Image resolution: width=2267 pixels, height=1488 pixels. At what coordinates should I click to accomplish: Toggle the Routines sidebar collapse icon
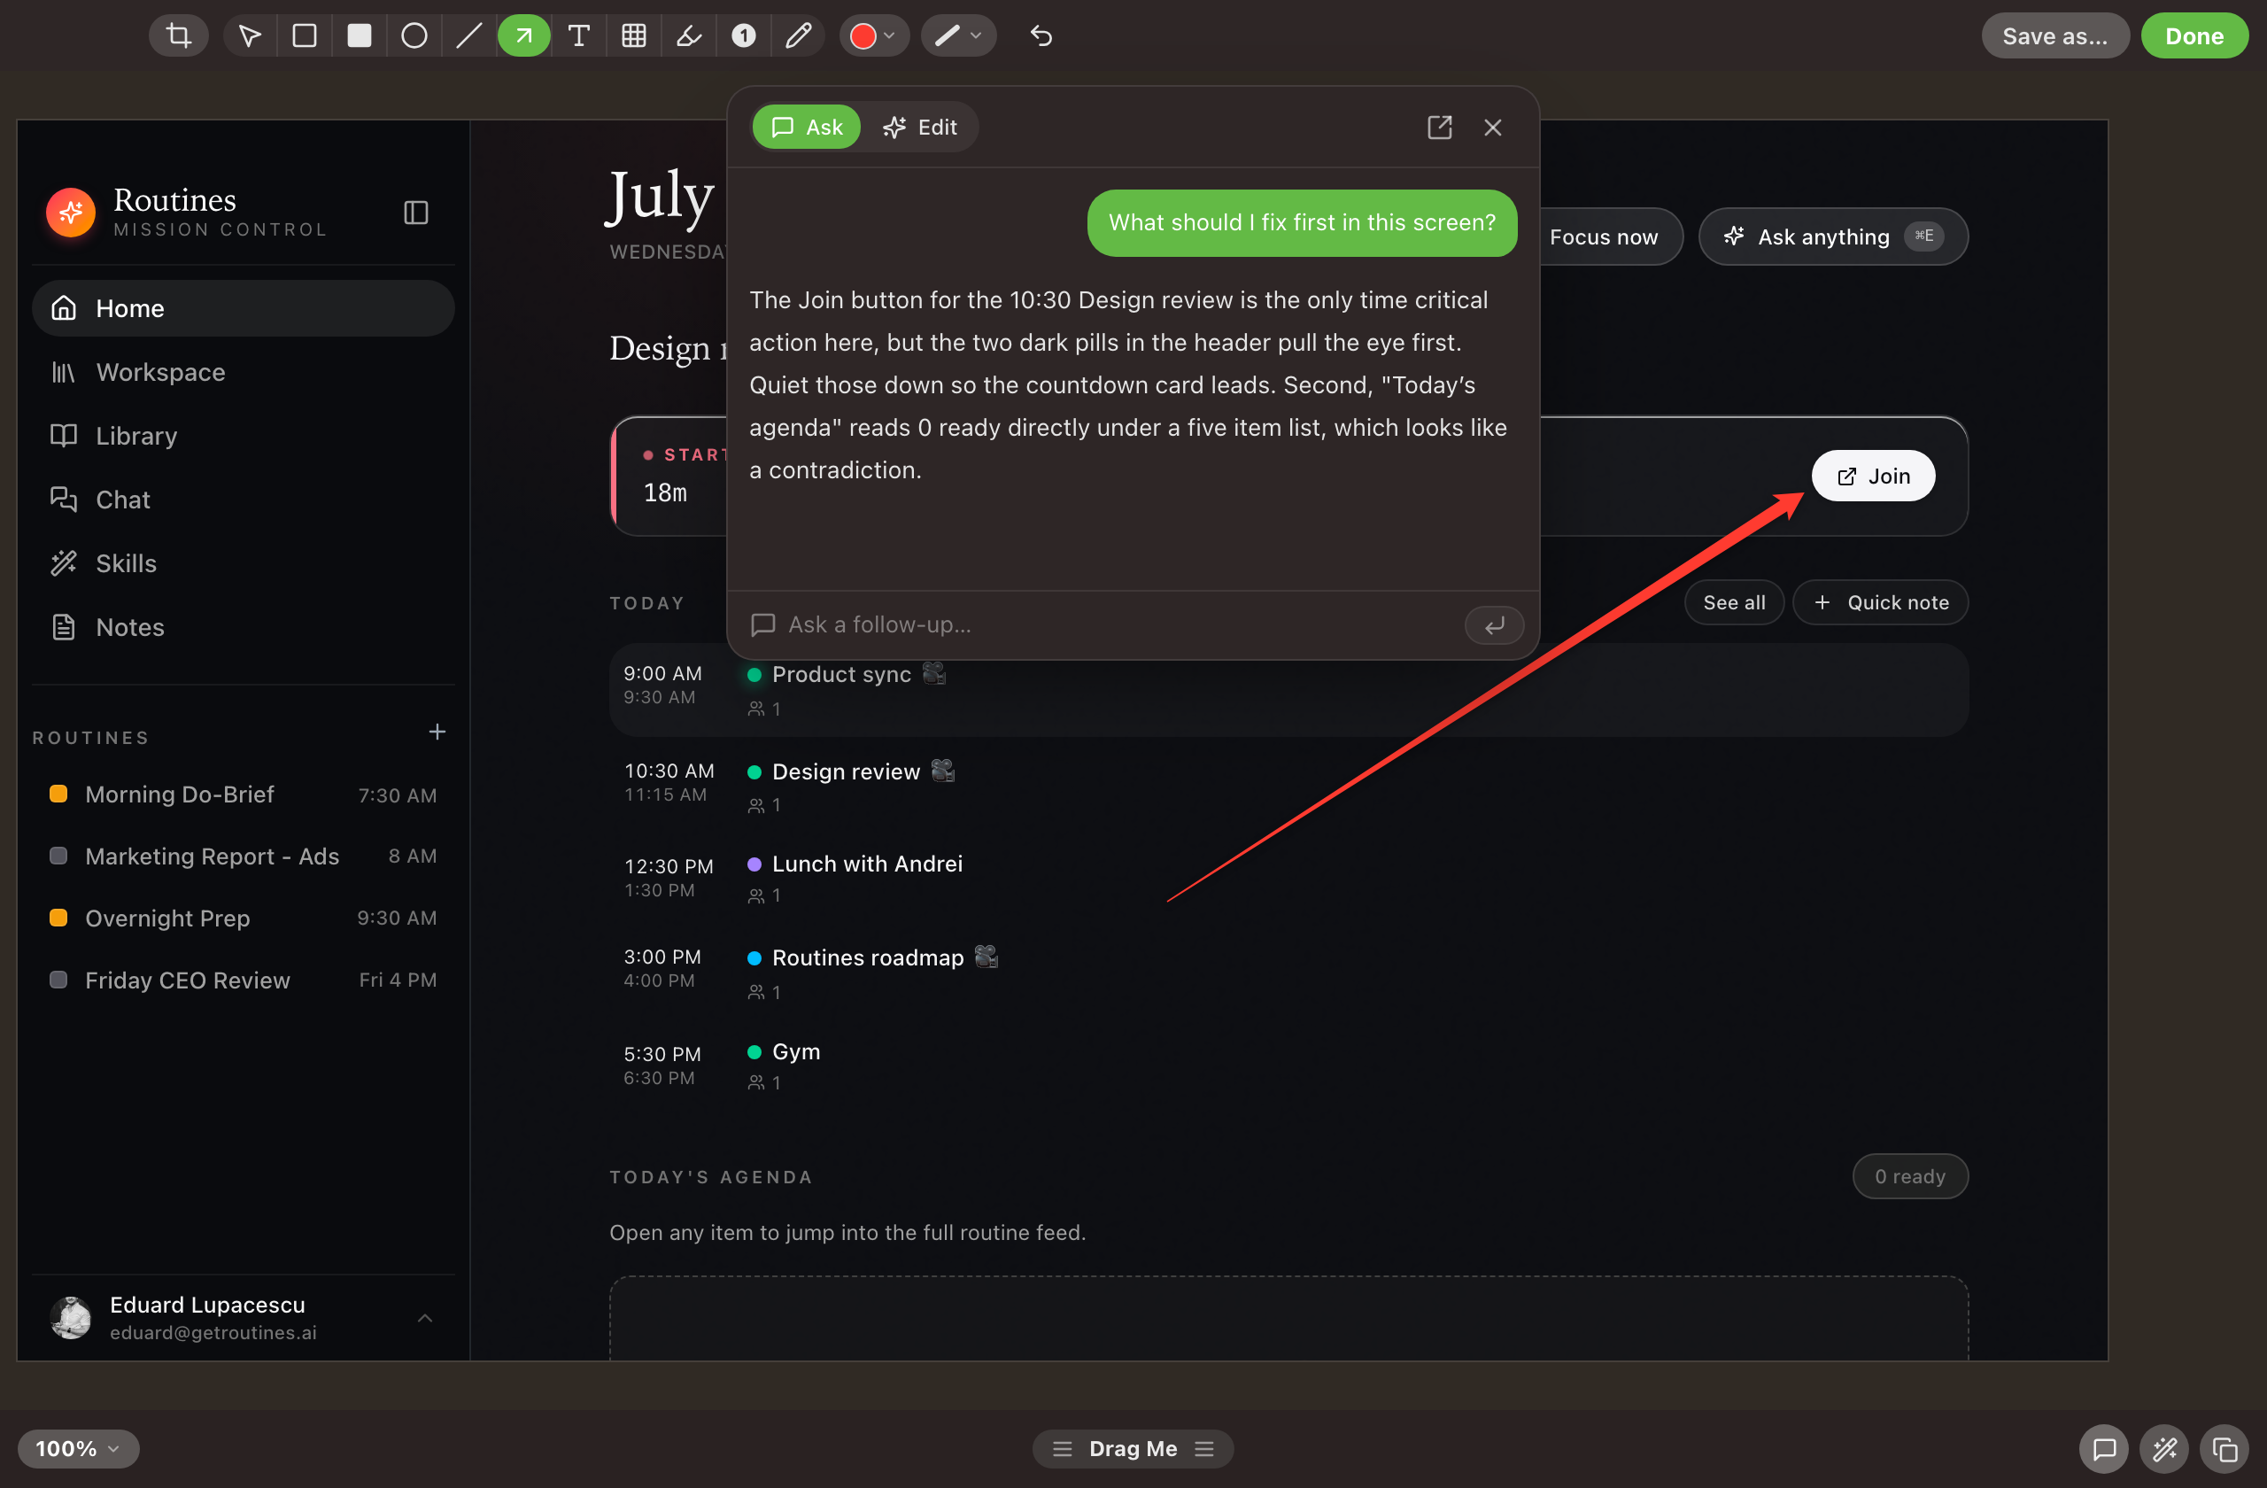coord(416,212)
